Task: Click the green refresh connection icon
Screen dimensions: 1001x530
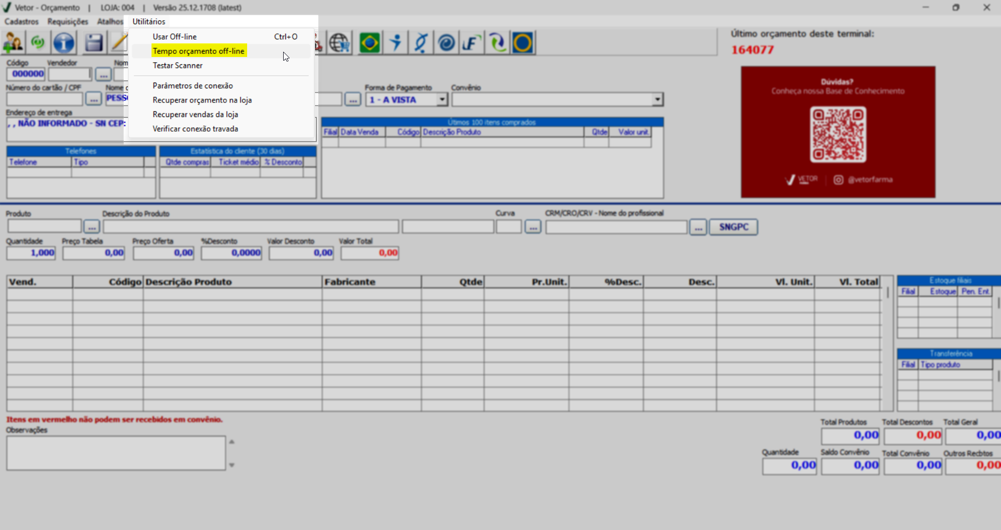Action: click(x=38, y=43)
